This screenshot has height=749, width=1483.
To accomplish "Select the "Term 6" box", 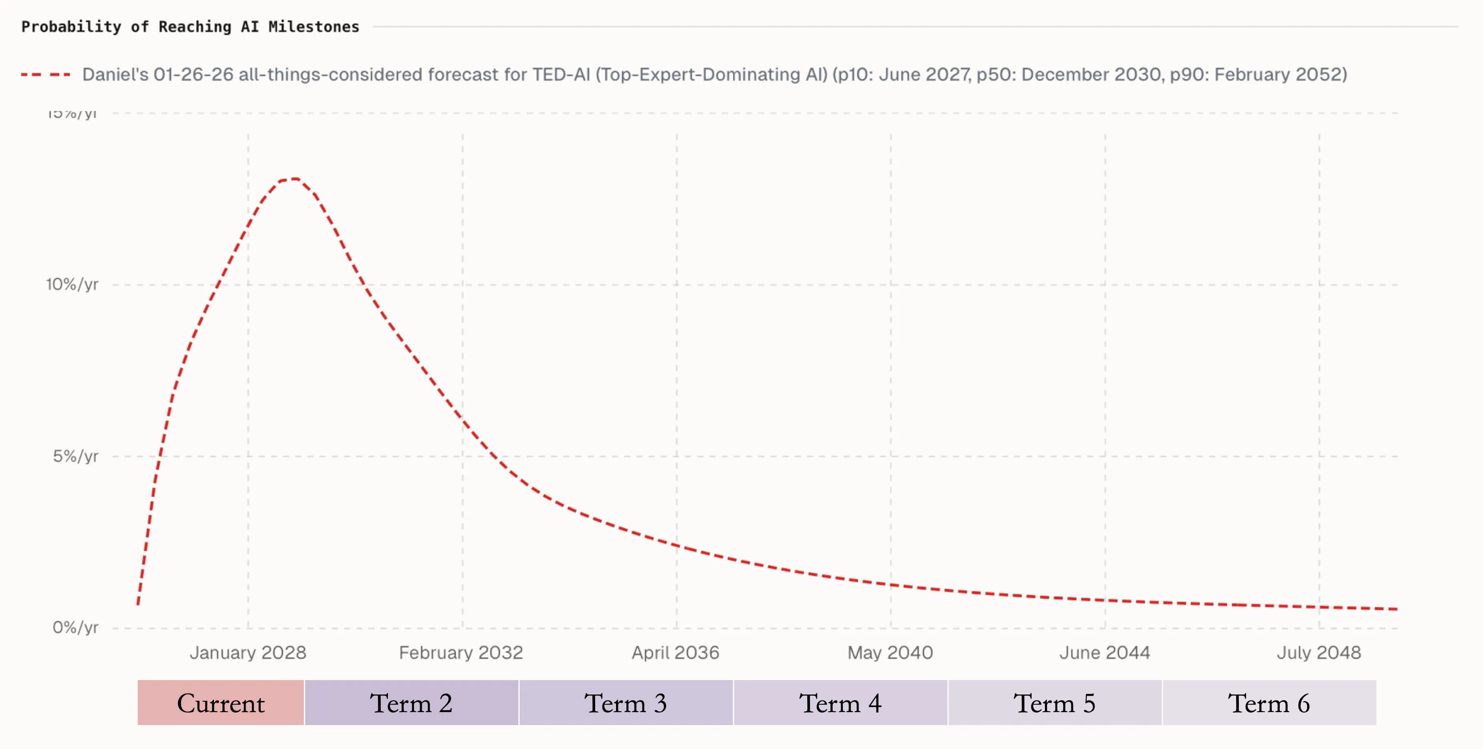I will 1269,703.
